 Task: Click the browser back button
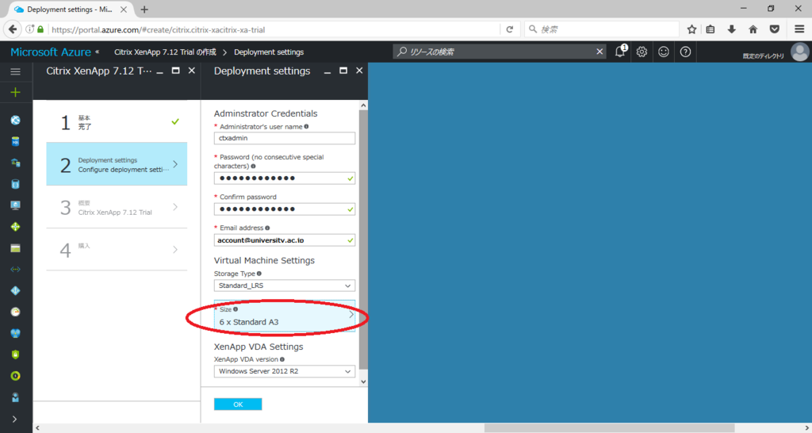tap(13, 29)
